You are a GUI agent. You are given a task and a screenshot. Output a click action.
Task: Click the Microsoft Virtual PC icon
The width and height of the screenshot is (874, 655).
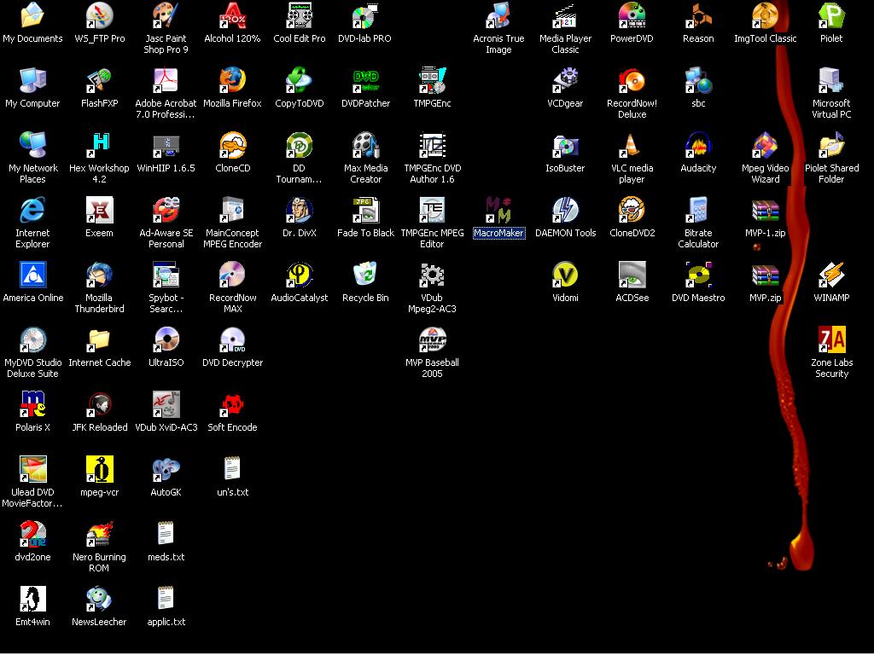[831, 80]
